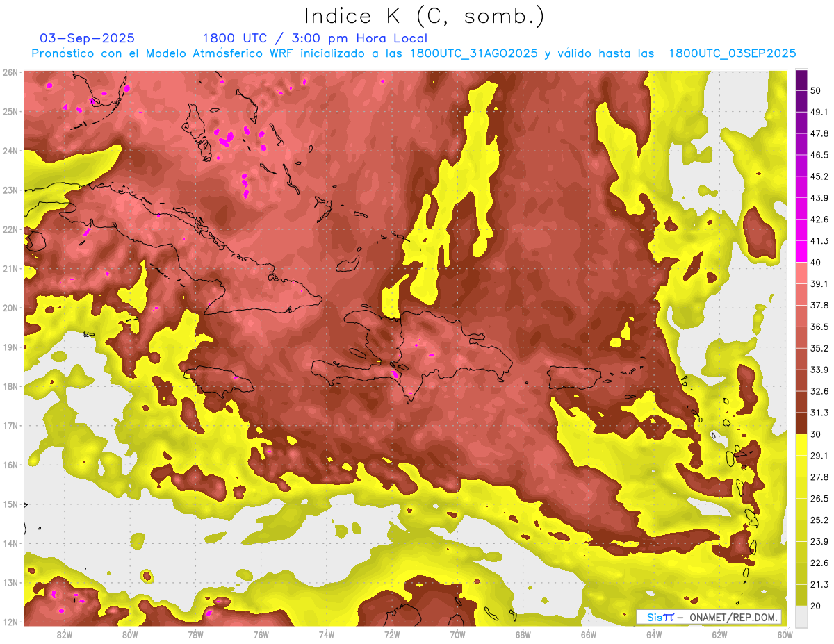Click the "68W" longitude axis label
The width and height of the screenshot is (834, 644).
523,634
